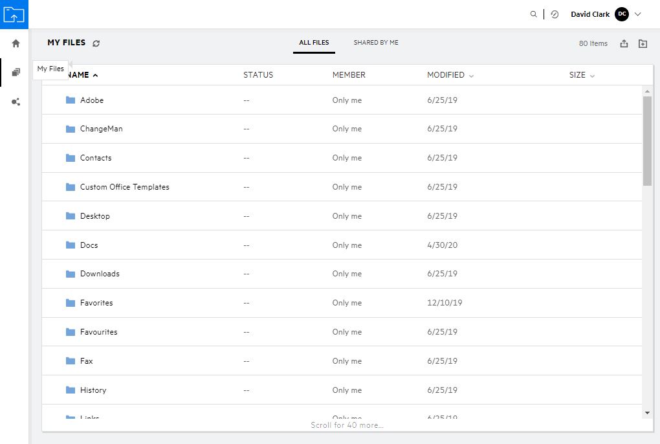Click scrollbar down arrow in file list

click(x=647, y=412)
